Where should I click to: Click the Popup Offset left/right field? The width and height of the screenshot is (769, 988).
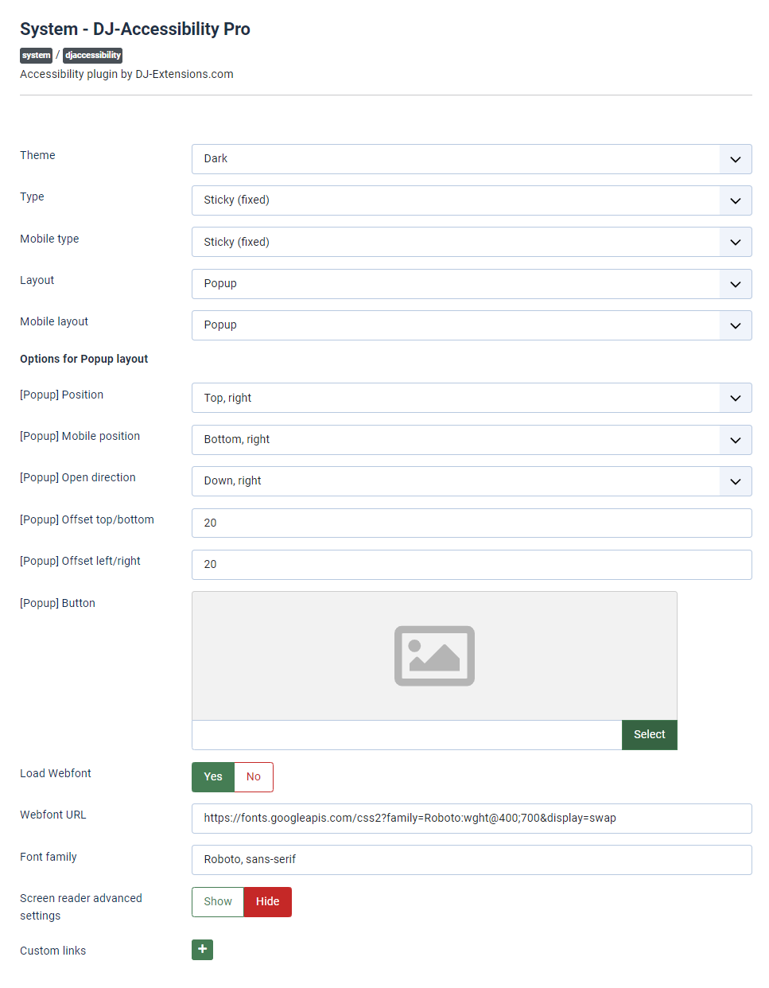click(472, 565)
